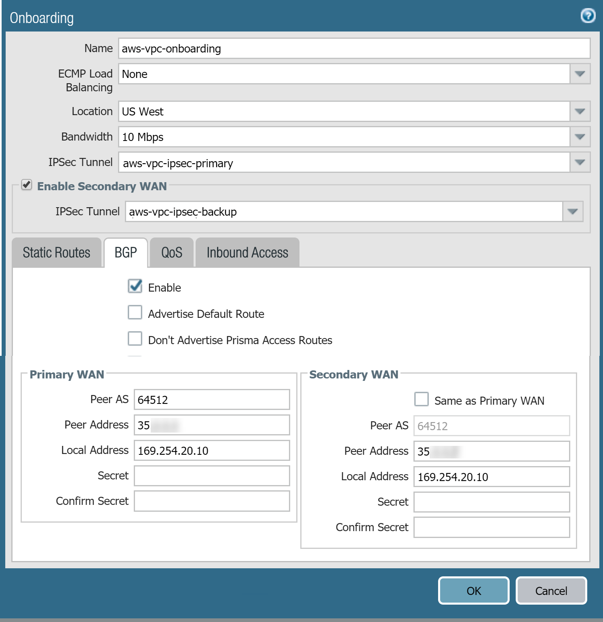Check Advertise Default Route
Screen dimensions: 603x622
click(x=135, y=313)
